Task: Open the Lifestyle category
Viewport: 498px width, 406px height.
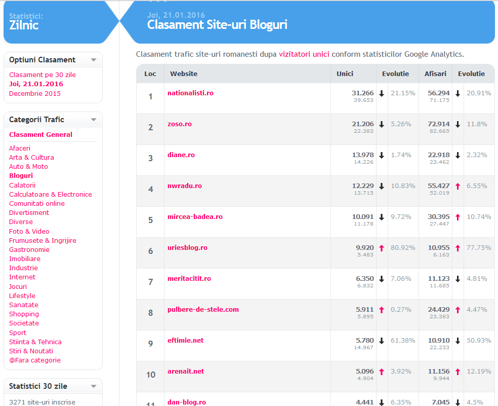Action: [x=22, y=296]
